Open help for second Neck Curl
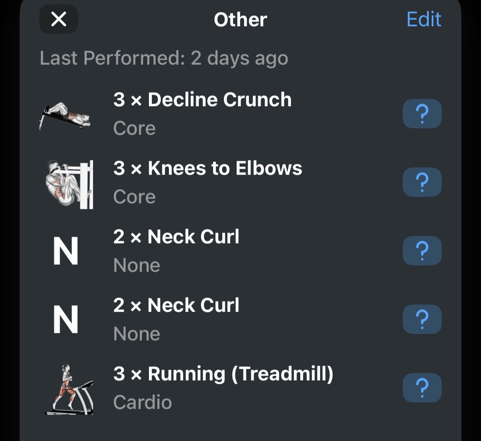 tap(422, 319)
